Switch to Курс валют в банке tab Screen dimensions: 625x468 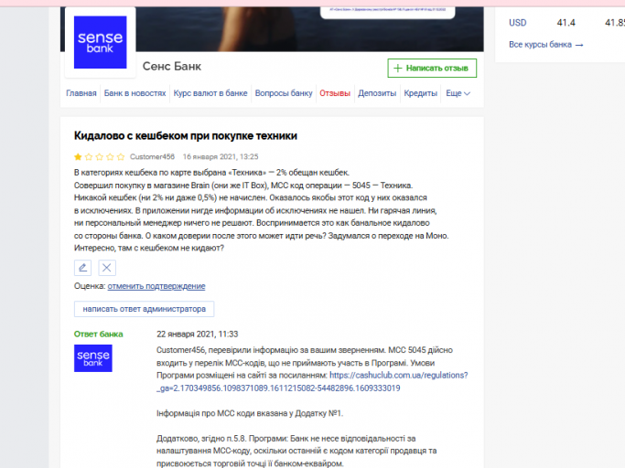click(210, 93)
